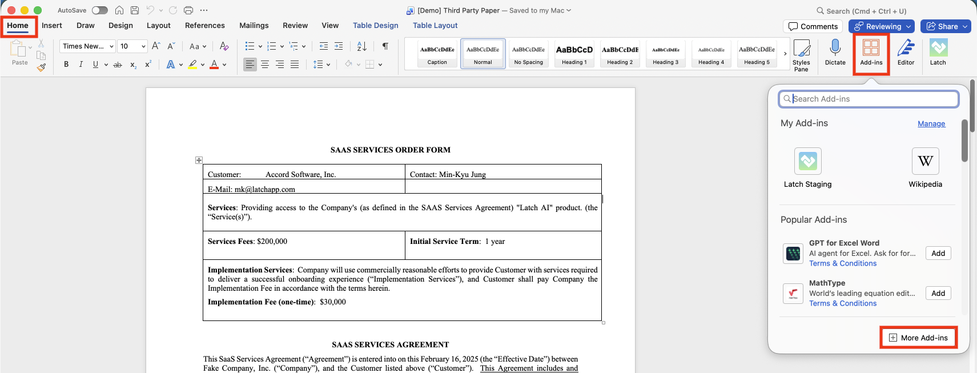Click the Redo icon
The height and width of the screenshot is (373, 977).
[173, 10]
